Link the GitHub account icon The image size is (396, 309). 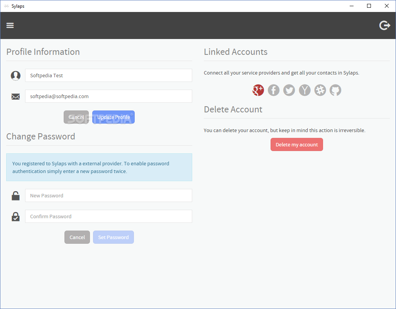tap(335, 90)
